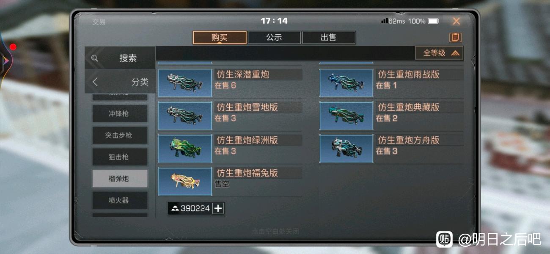Select the 购买 buy tab
The image size is (550, 254).
point(220,37)
